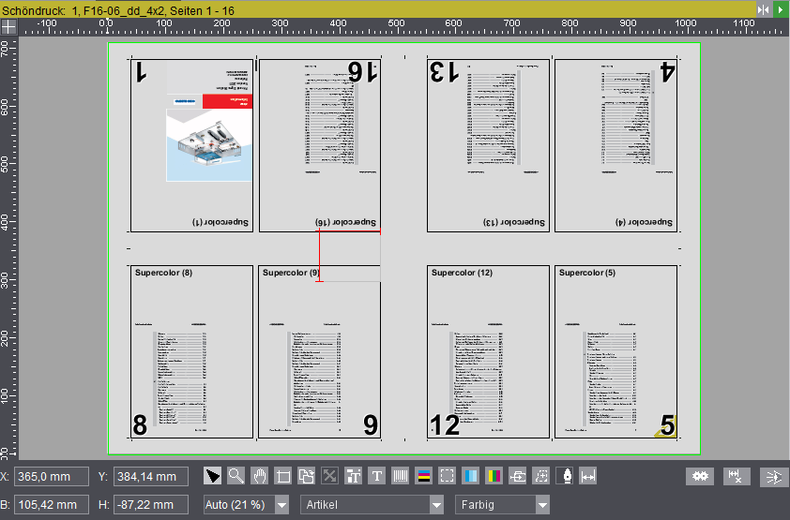The height and width of the screenshot is (520, 790).
Task: Click the pen nib tool icon
Action: tap(568, 476)
